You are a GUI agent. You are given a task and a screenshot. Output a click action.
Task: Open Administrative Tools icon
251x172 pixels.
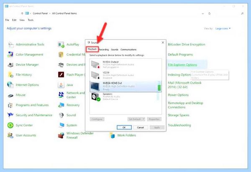coord(11,45)
